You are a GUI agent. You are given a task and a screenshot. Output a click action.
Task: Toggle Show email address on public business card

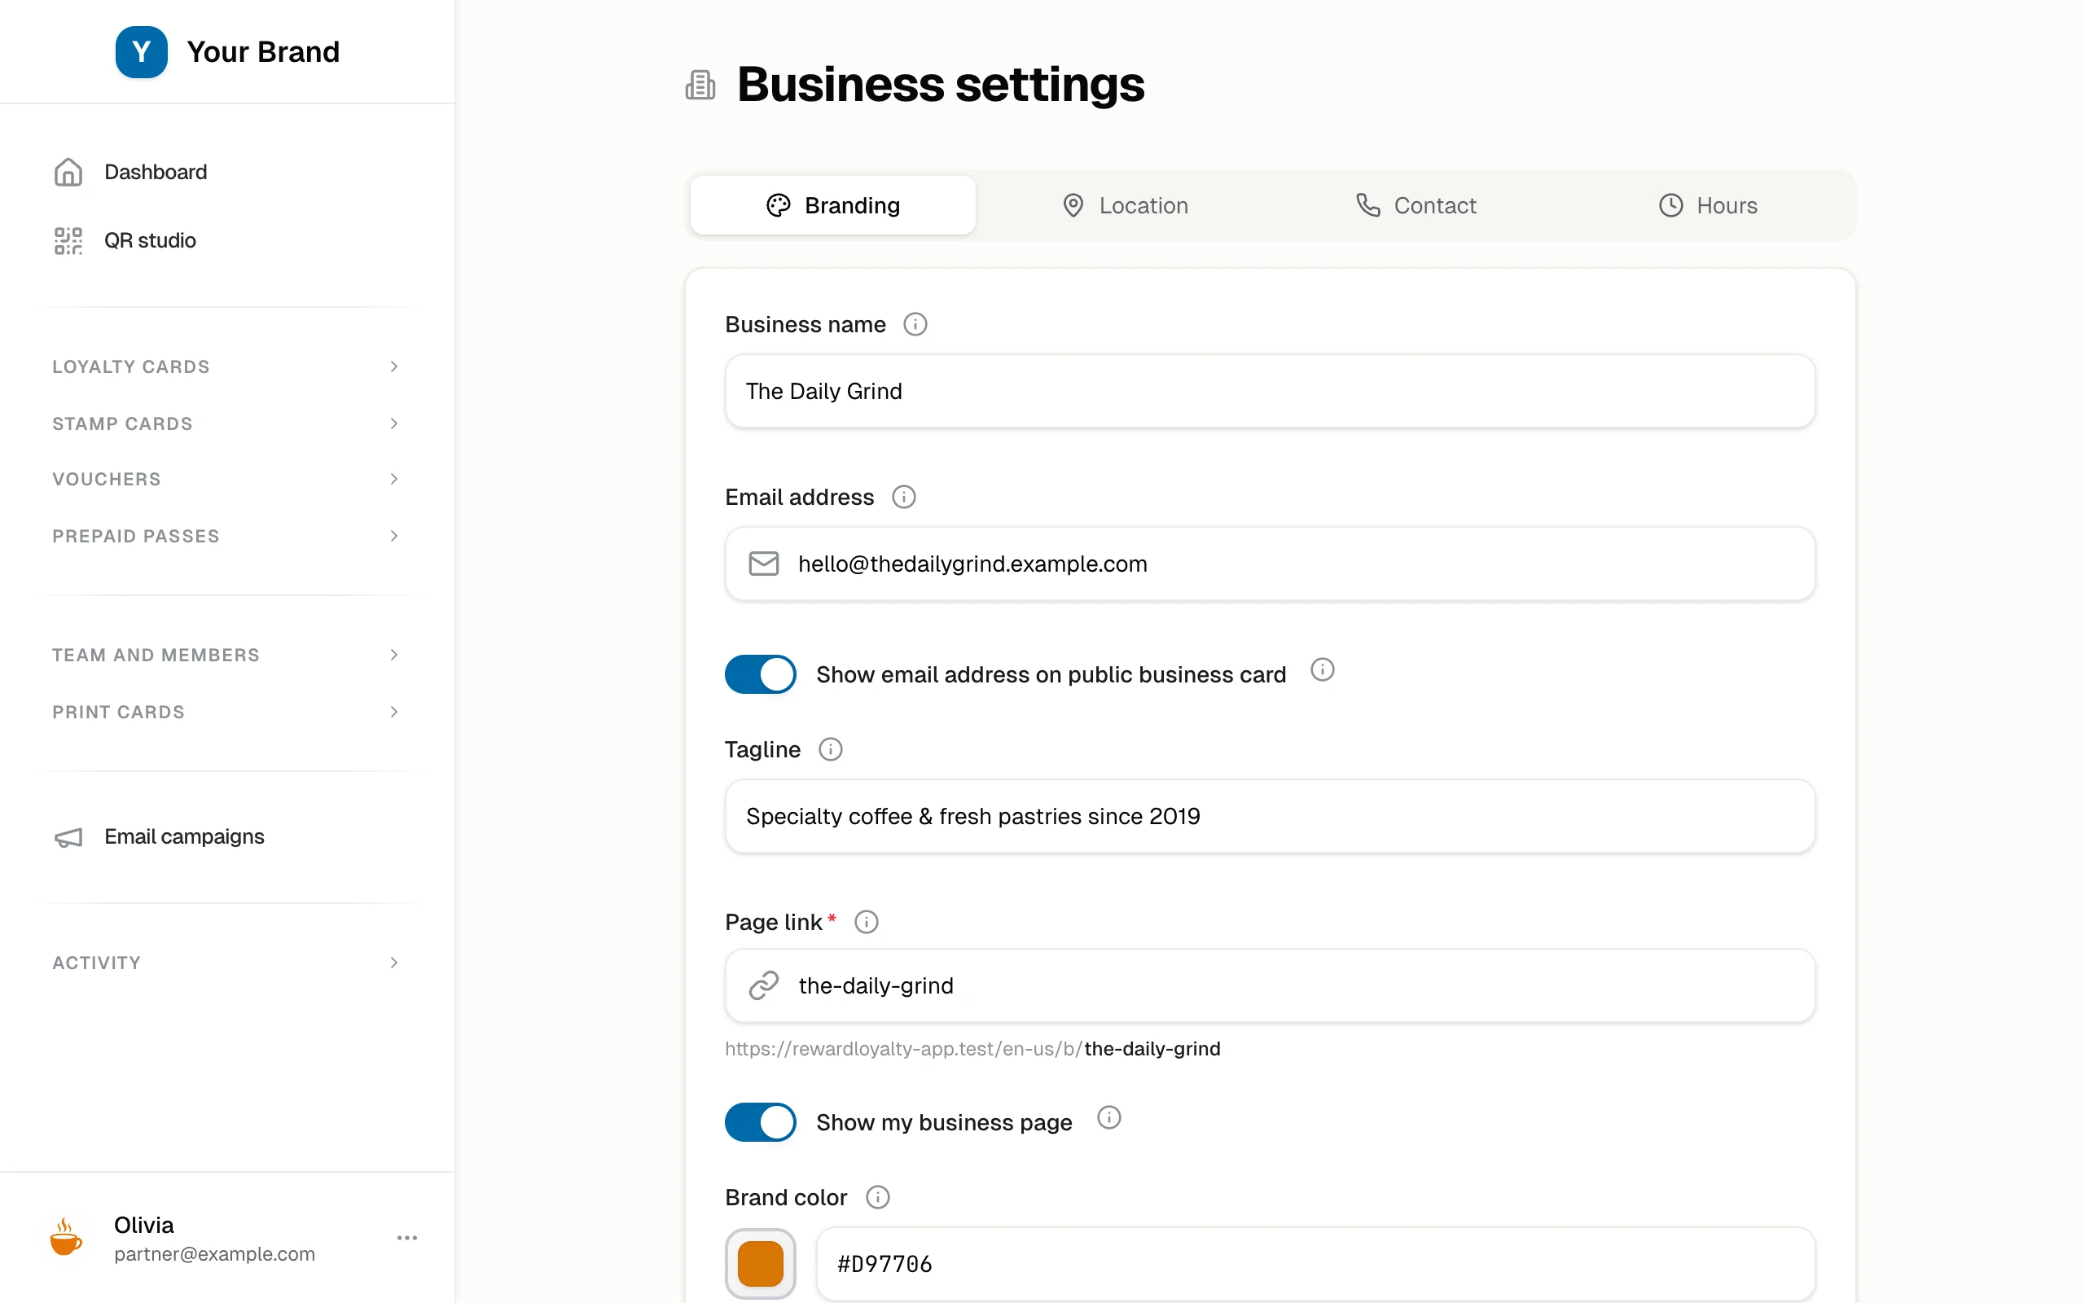tap(760, 674)
